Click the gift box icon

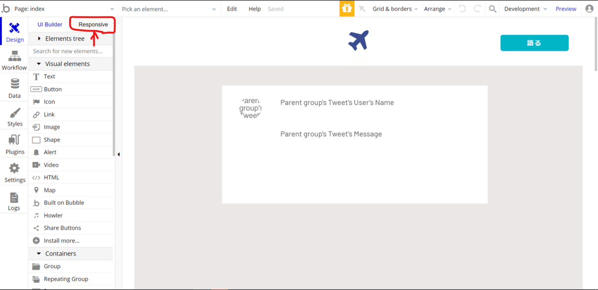(x=347, y=9)
